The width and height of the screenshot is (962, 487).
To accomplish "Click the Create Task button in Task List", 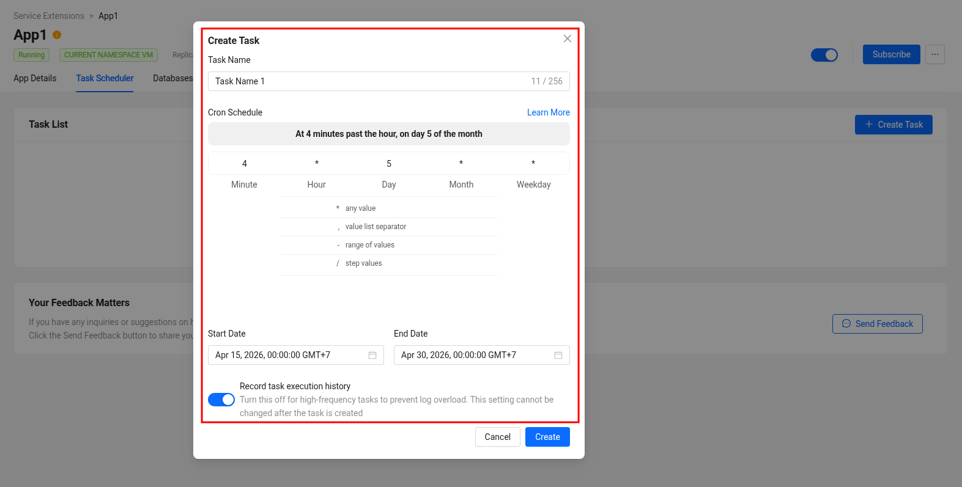I will [x=894, y=125].
